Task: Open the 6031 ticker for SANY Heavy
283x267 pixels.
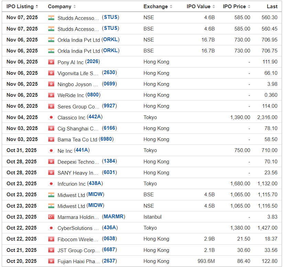Action: pos(109,172)
